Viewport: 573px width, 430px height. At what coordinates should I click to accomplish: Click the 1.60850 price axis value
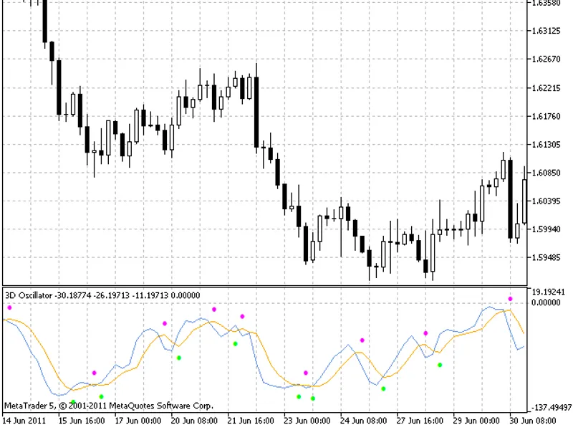[546, 173]
